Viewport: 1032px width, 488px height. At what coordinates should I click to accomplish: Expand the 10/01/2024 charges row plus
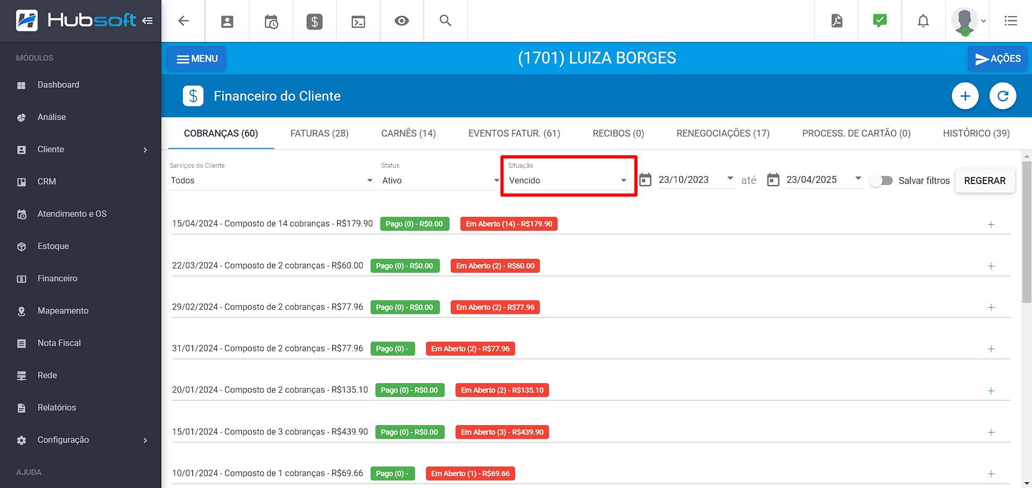pos(991,473)
